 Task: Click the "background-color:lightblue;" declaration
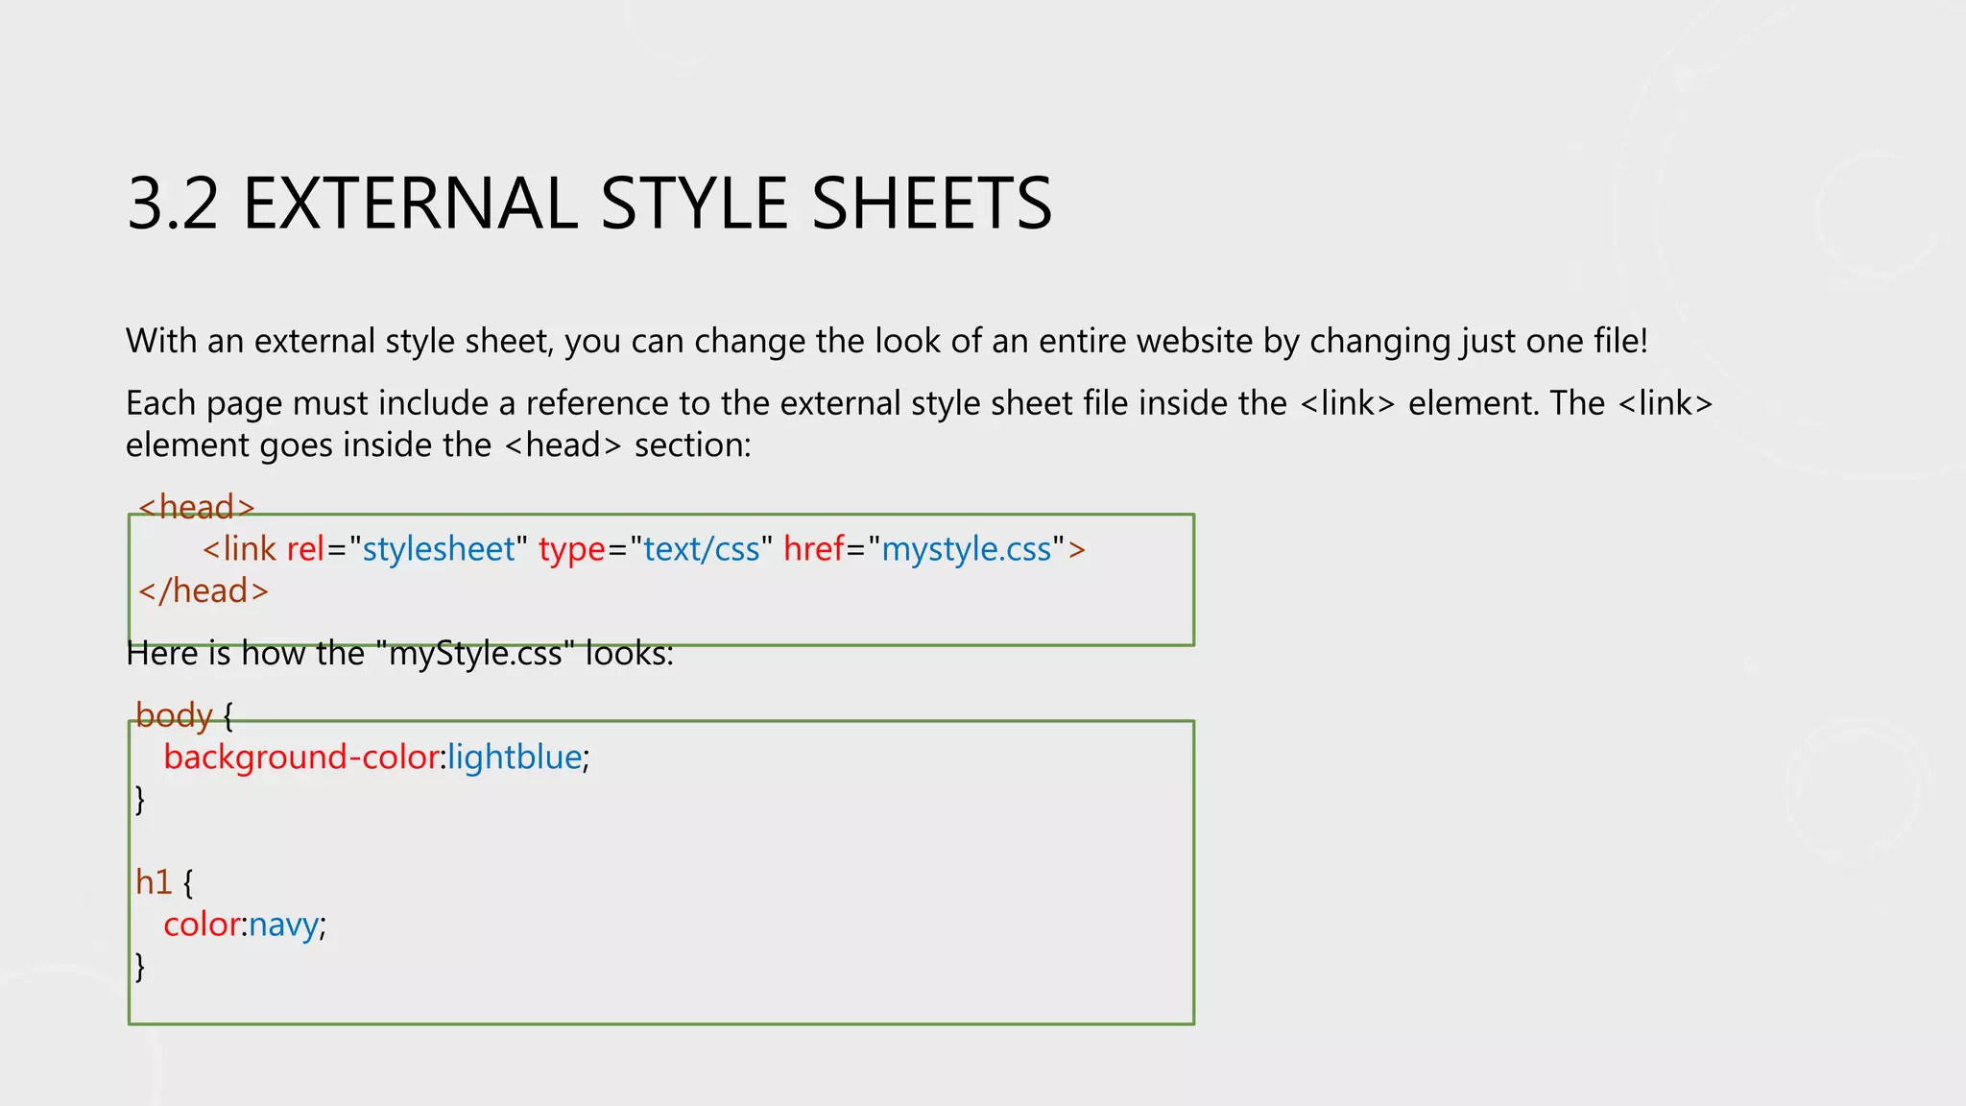376,757
